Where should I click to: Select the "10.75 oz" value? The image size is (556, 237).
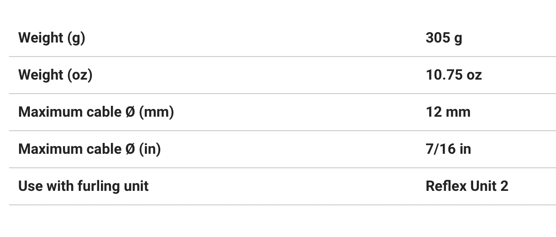453,75
